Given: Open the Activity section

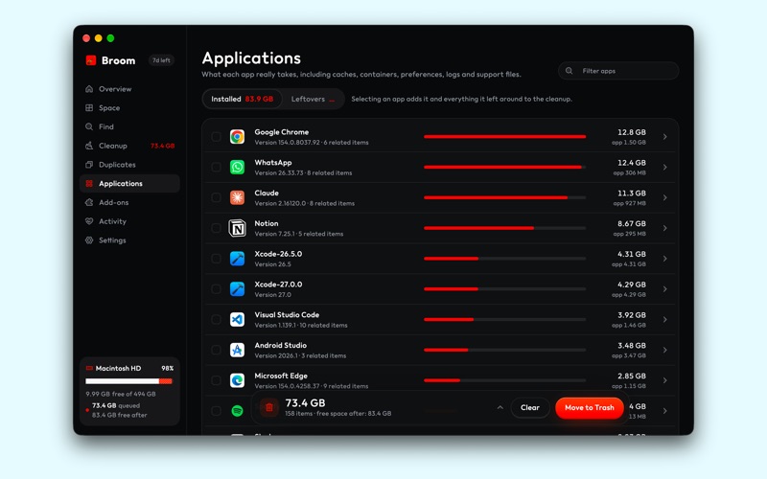Looking at the screenshot, I should (129, 221).
